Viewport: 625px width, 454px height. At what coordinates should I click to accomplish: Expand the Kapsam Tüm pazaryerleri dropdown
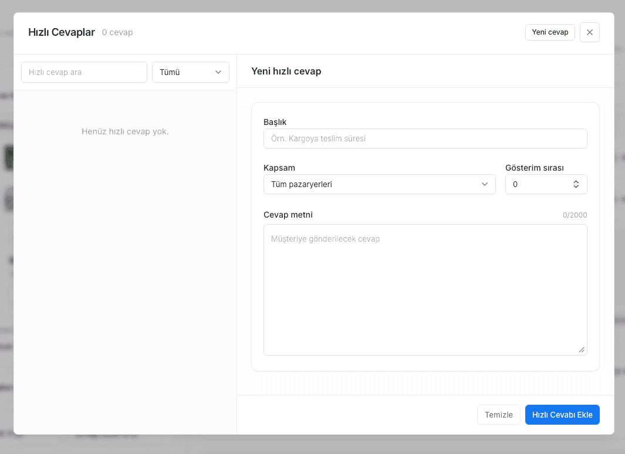(x=380, y=184)
